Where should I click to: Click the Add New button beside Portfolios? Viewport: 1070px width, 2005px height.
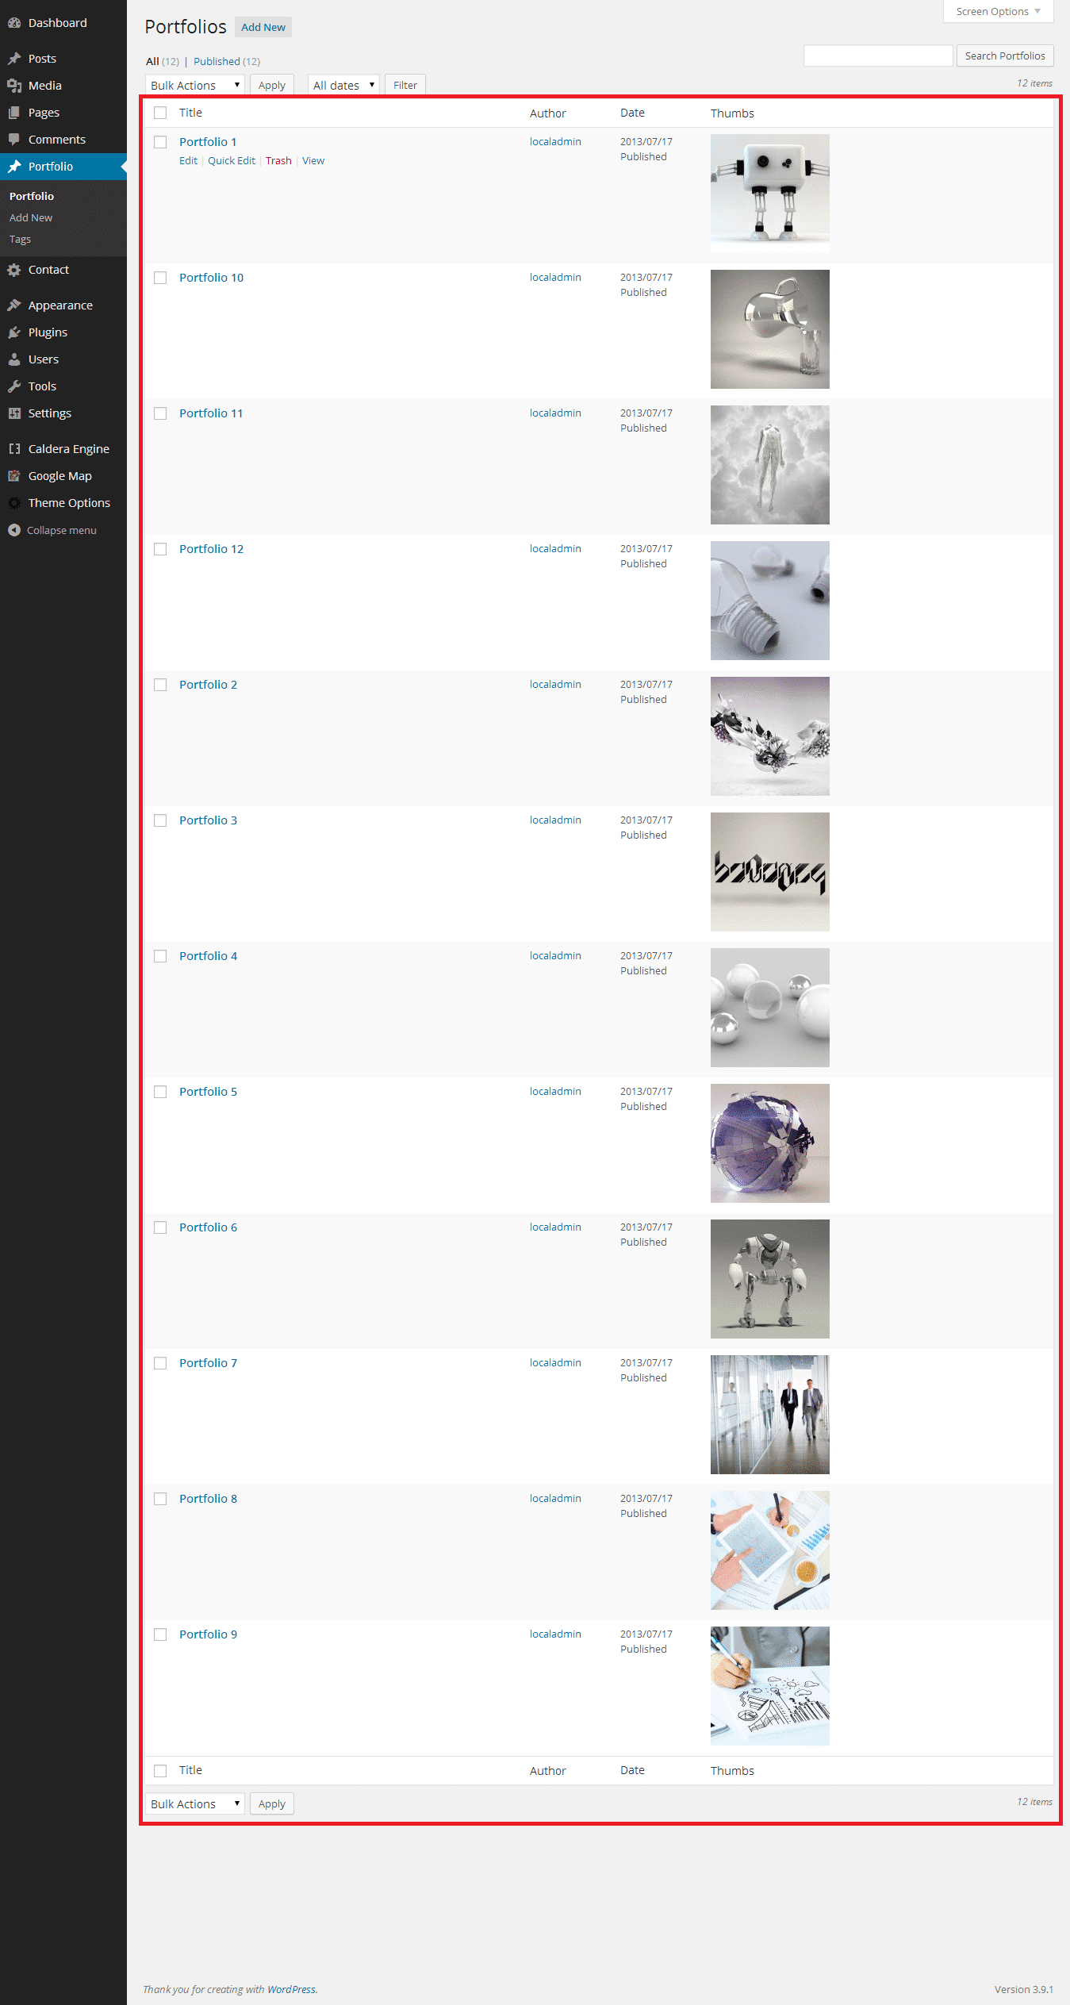[x=263, y=27]
